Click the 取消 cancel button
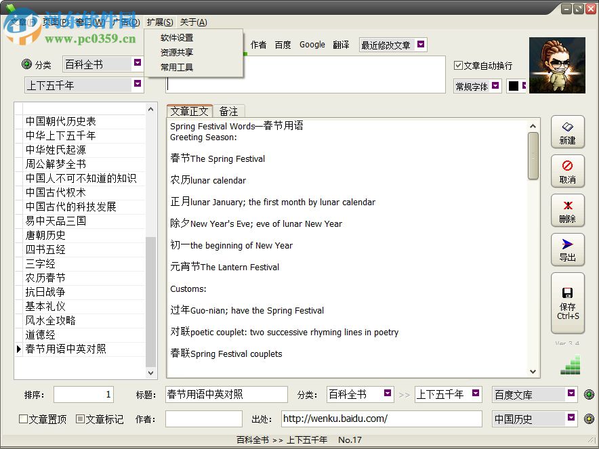Screen dimensions: 599x449 (x=568, y=171)
